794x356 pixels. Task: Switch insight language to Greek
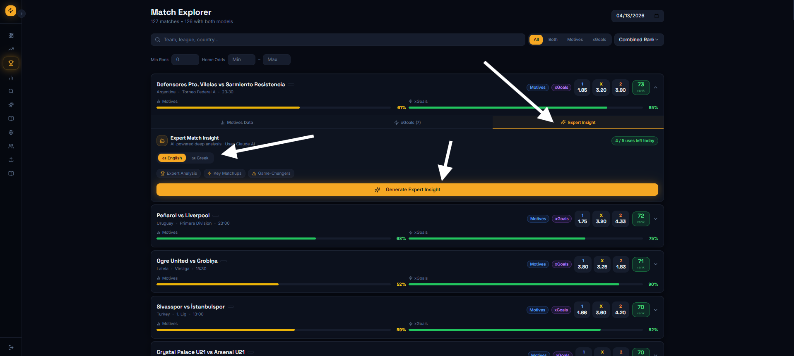click(200, 158)
